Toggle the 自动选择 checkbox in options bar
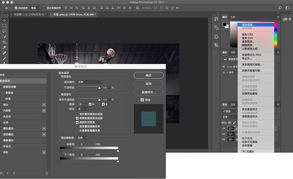293x179 pixels. coord(16,8)
